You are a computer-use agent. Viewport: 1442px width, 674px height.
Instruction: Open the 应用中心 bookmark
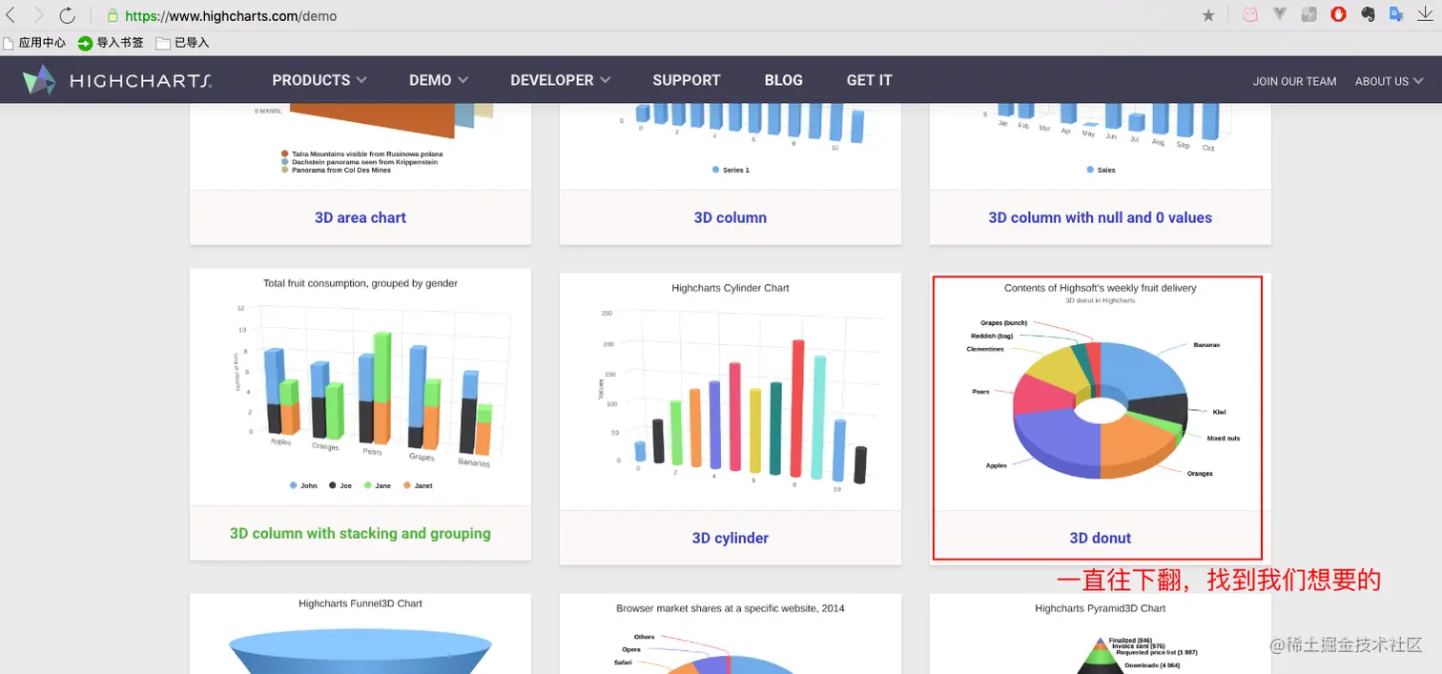[35, 43]
